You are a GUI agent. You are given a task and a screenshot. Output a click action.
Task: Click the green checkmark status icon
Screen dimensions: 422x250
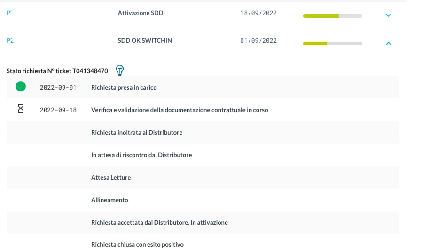(21, 87)
